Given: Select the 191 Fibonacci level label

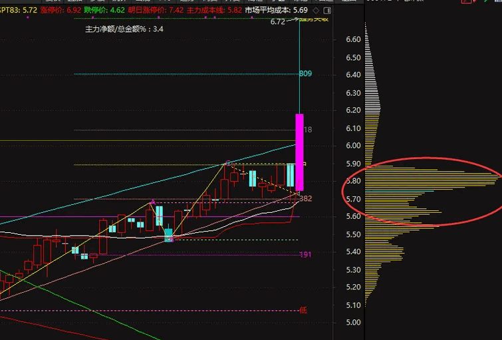Looking at the screenshot, I should point(305,255).
